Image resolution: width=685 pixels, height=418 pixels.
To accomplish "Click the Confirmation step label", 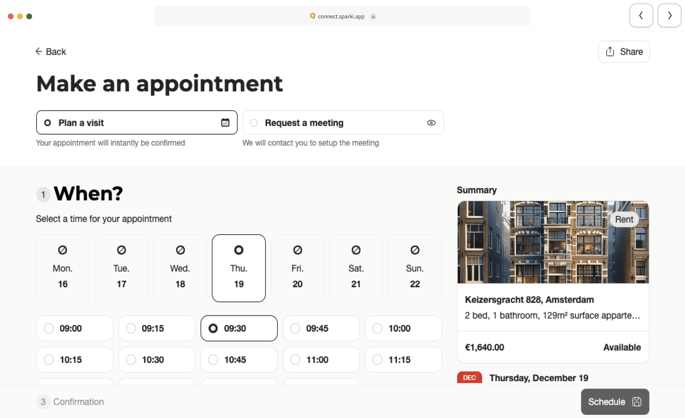I will coord(78,401).
